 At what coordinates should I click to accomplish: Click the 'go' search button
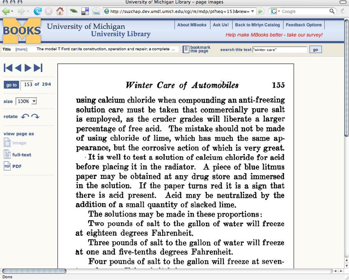point(315,50)
